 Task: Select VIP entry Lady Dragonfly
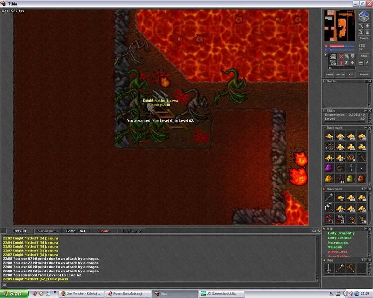tap(341, 233)
